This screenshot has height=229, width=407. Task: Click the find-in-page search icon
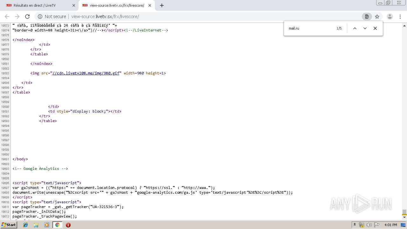(x=367, y=17)
